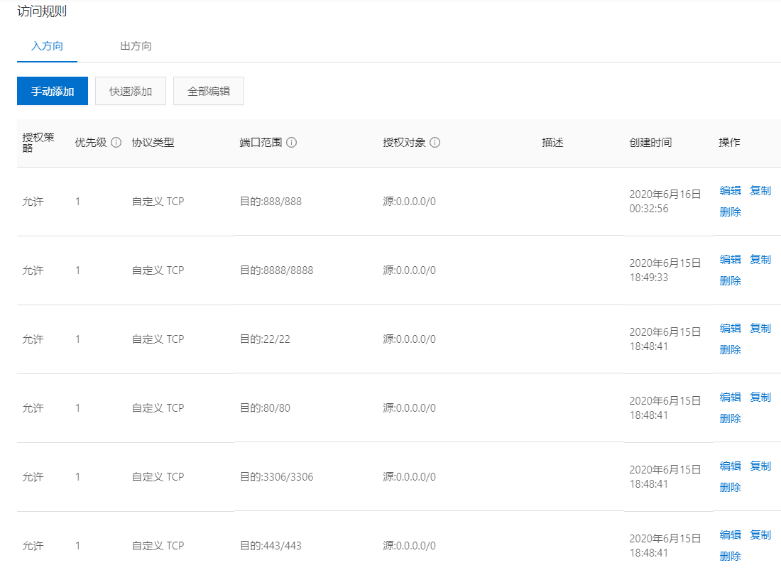Switch to the 入方向 tab
Screen dimensions: 781x575
(x=48, y=46)
